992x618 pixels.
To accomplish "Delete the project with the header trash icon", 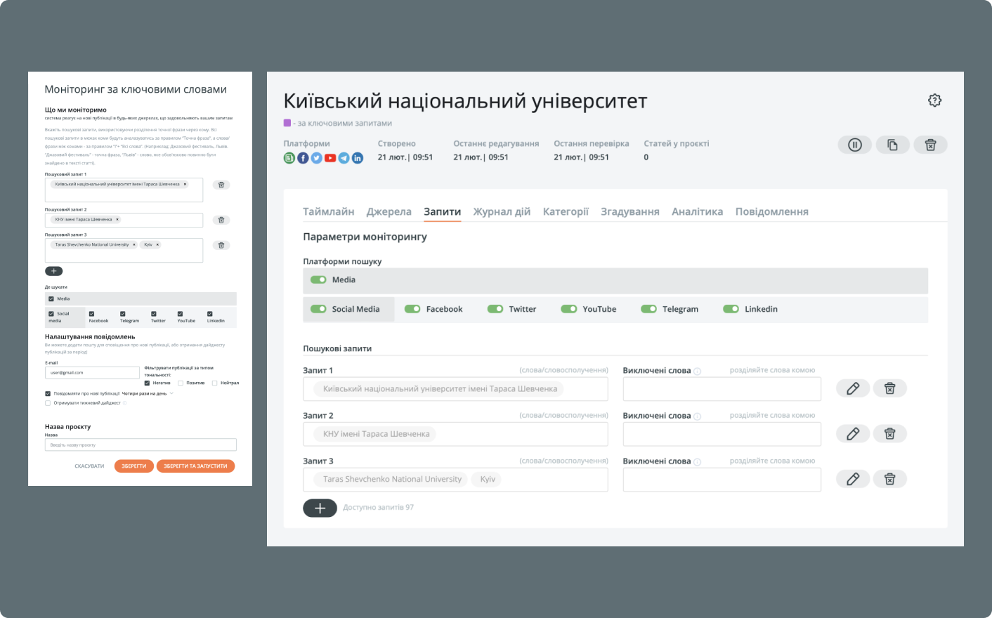I will [x=930, y=145].
